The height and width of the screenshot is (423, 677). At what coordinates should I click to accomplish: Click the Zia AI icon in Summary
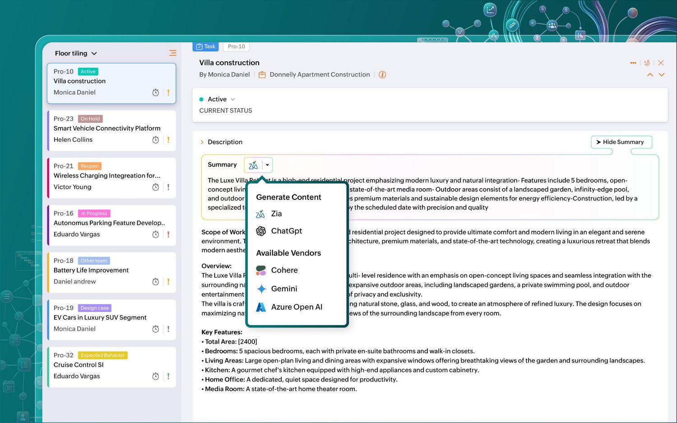coord(253,165)
